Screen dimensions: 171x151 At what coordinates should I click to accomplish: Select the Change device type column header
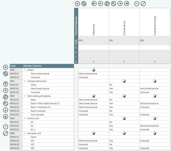pyautogui.click(x=155, y=22)
